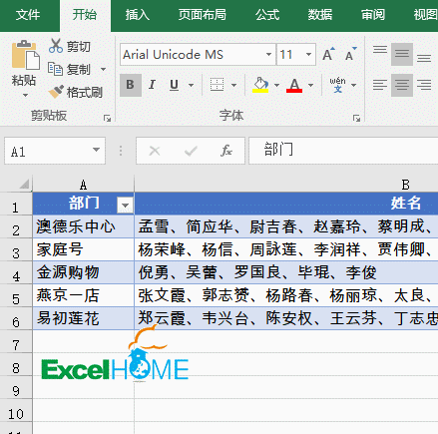Expand the font color dropdown arrow
Viewport: 438px width, 434px height.
(x=310, y=86)
